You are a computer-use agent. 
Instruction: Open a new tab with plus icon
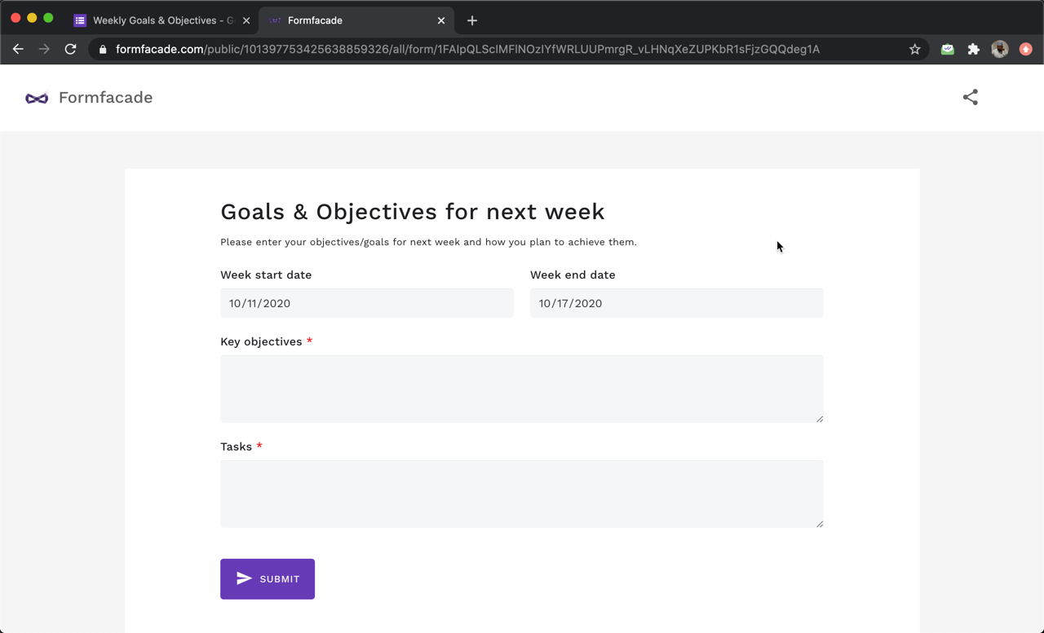[471, 20]
